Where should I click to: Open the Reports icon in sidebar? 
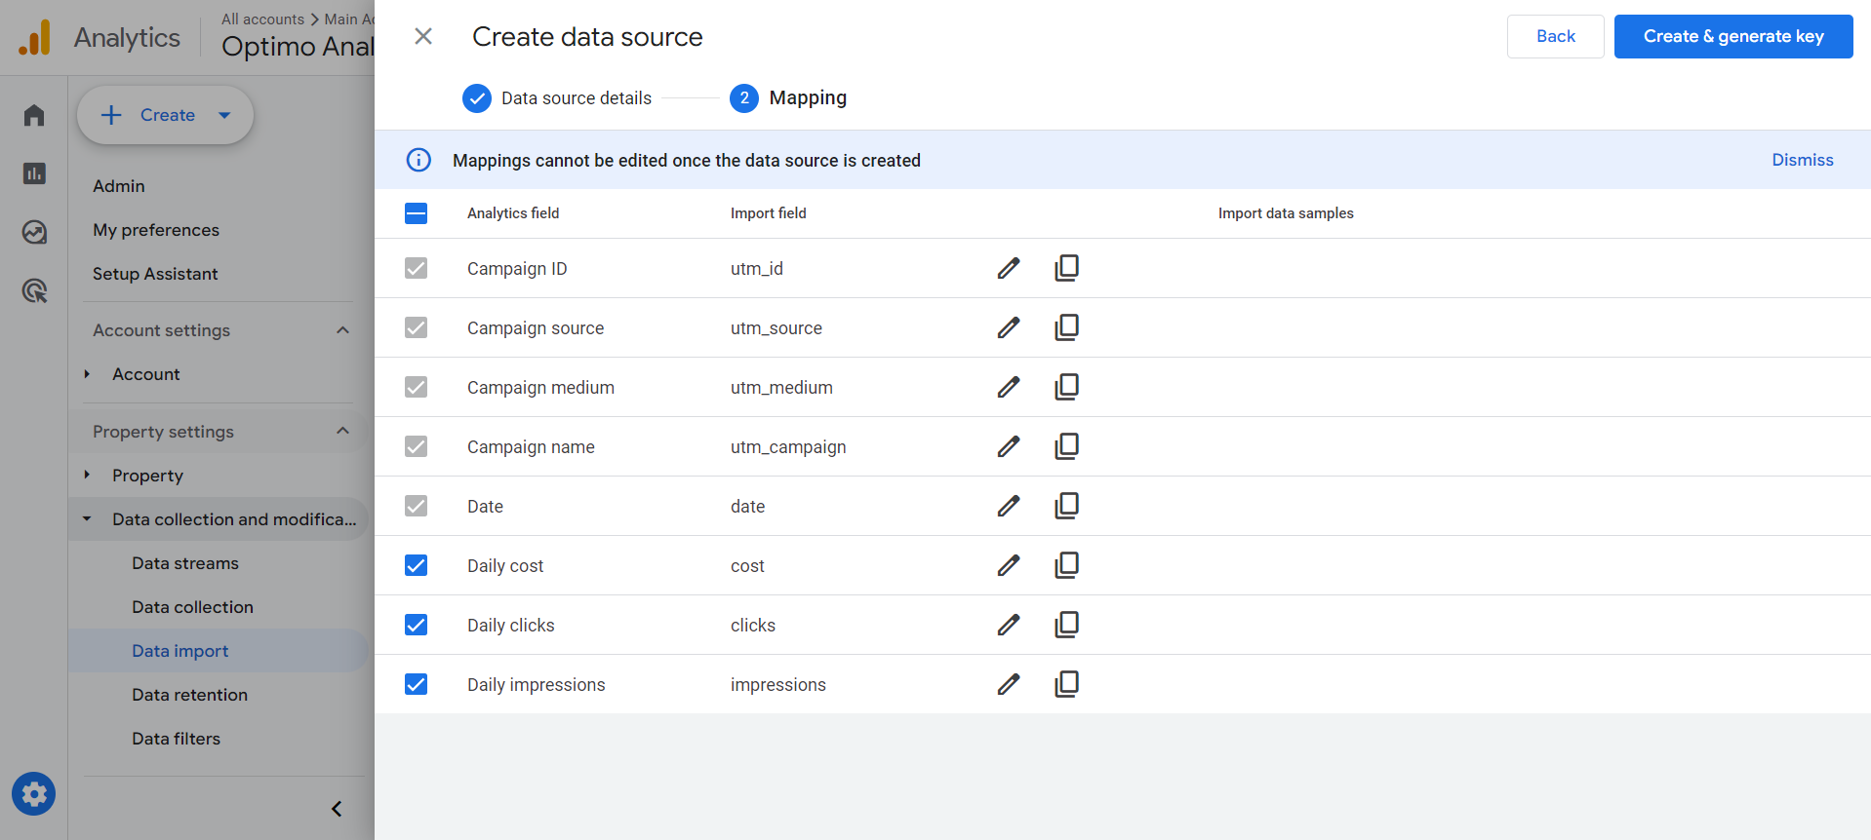tap(34, 173)
